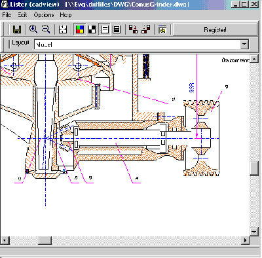The width and height of the screenshot is (262, 258).
Task: Click the Zoom Out magnifier icon
Action: pos(46,29)
